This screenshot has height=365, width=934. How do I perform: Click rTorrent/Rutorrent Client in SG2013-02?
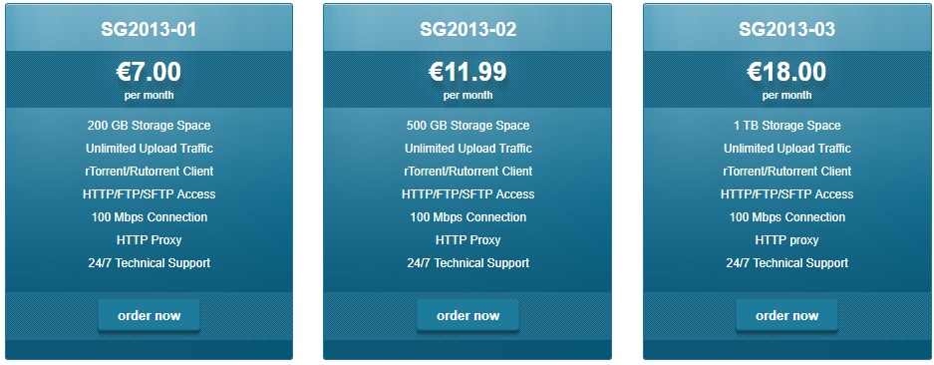click(x=467, y=172)
